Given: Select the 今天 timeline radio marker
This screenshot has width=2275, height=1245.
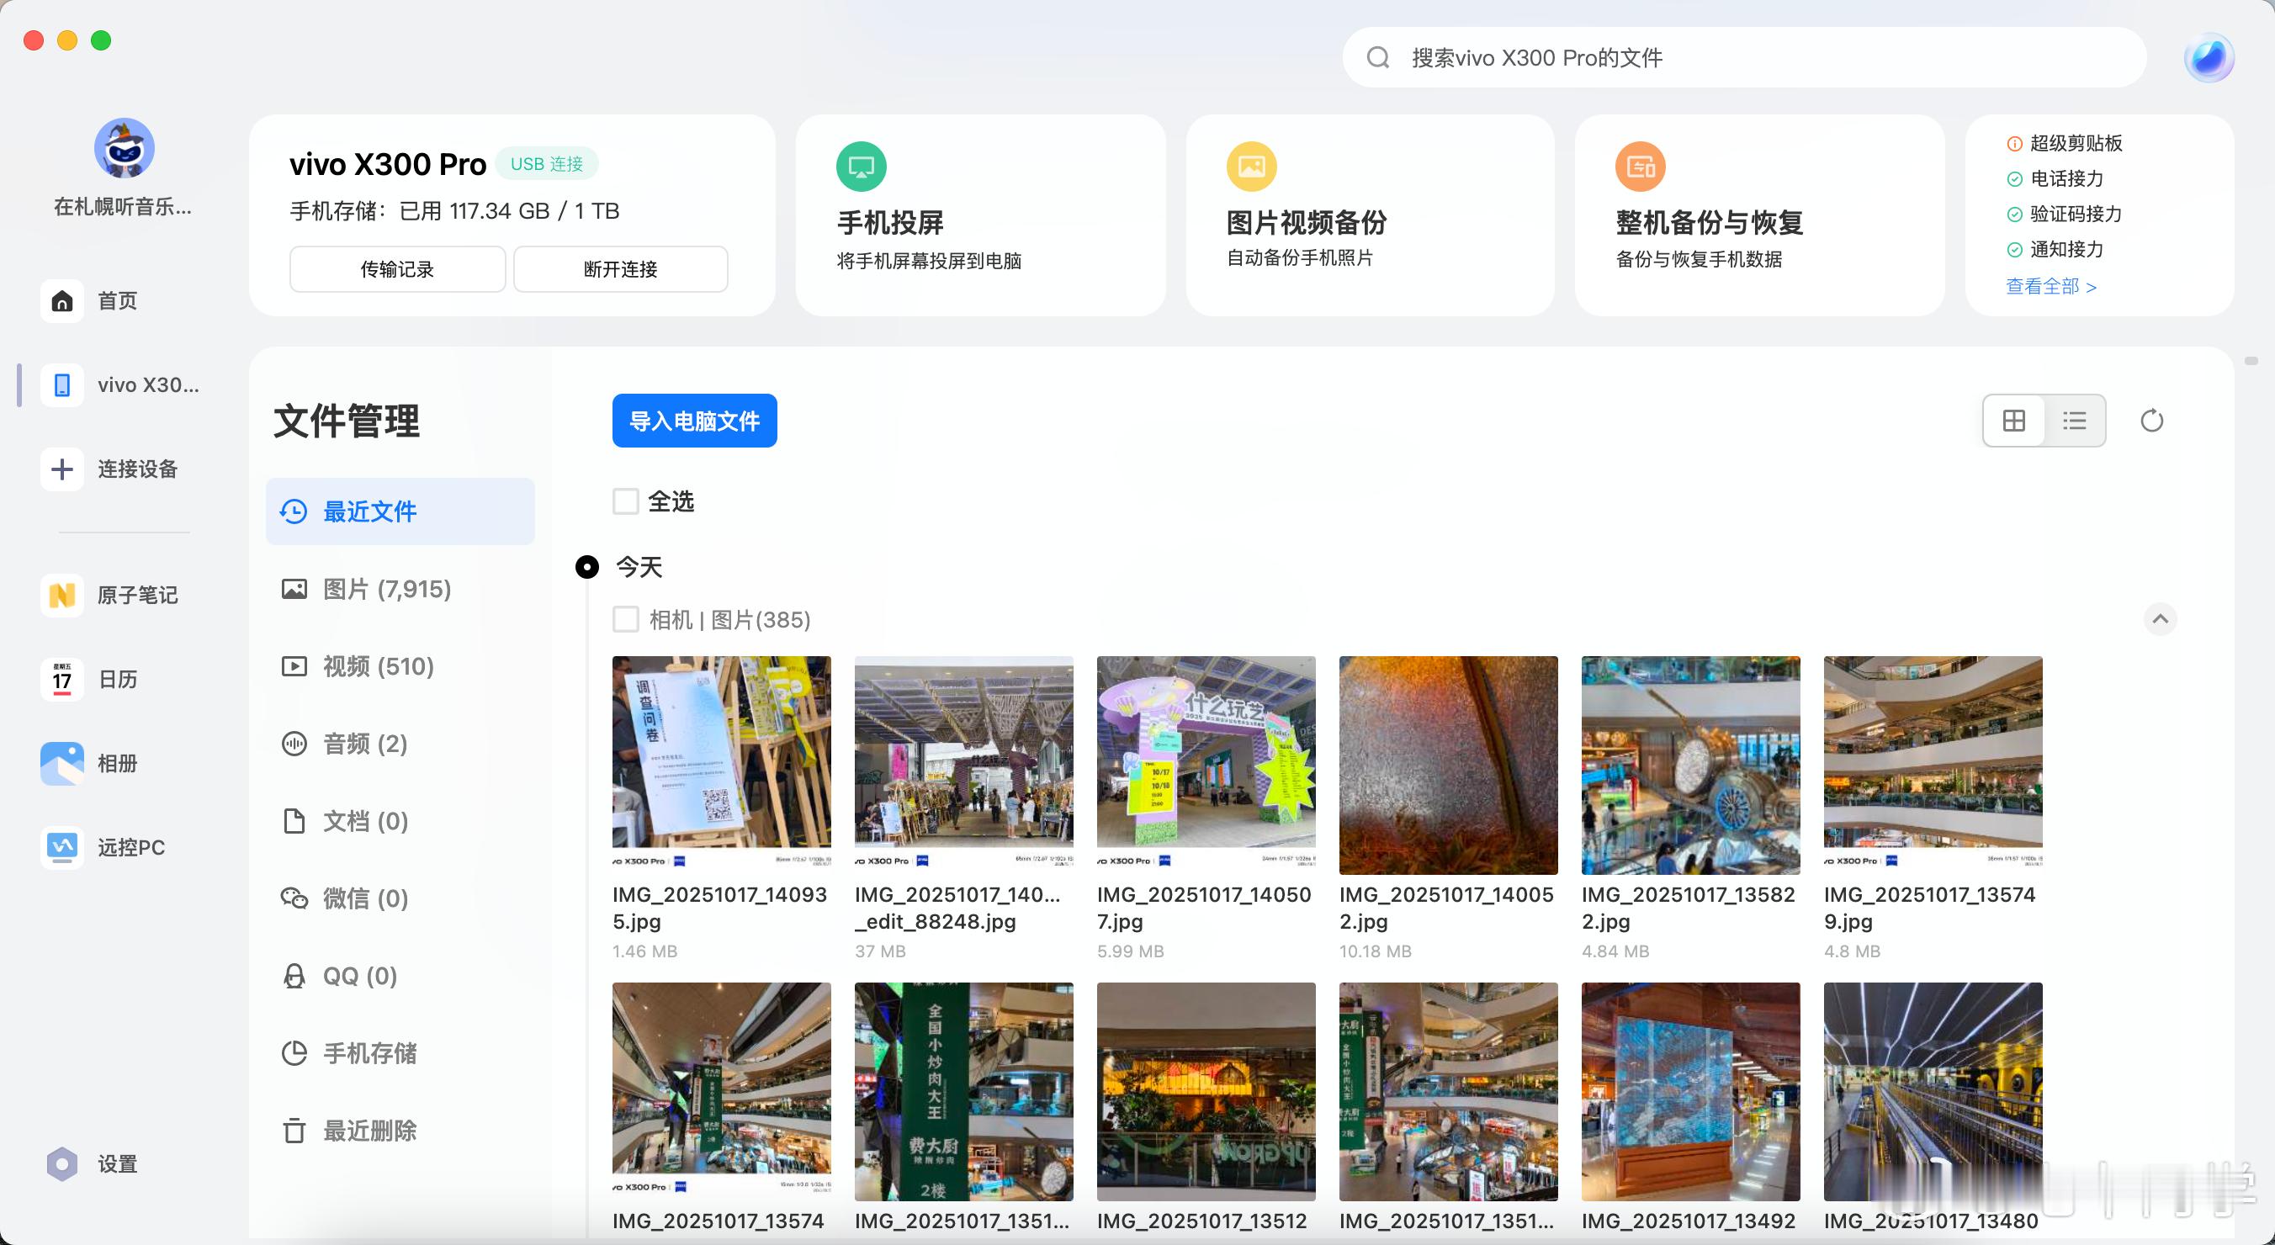Looking at the screenshot, I should pos(587,567).
